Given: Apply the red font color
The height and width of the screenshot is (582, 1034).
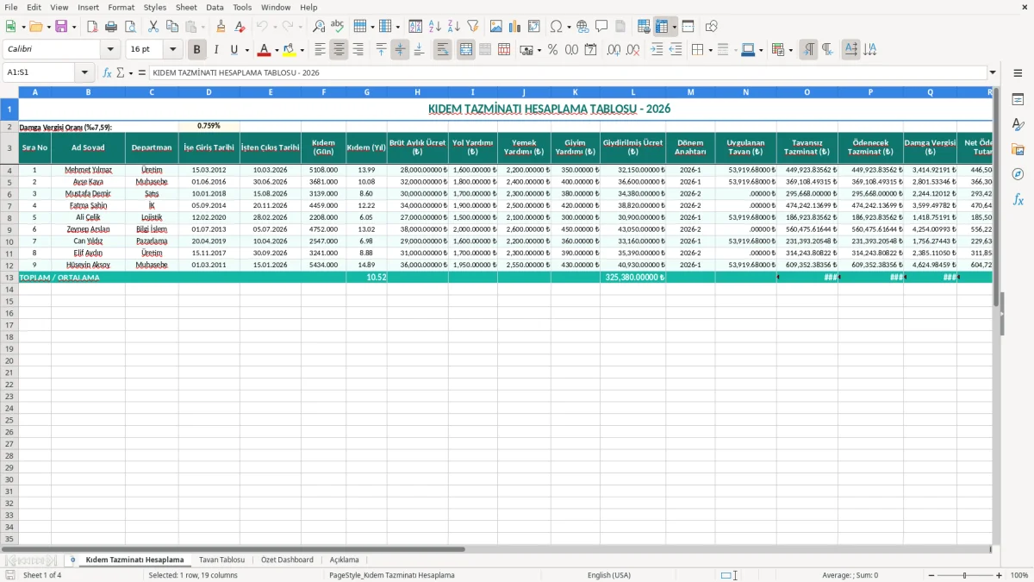Looking at the screenshot, I should [265, 50].
